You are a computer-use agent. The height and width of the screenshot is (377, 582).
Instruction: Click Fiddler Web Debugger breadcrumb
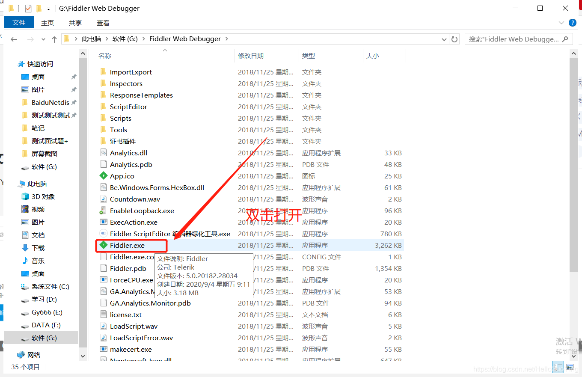185,39
